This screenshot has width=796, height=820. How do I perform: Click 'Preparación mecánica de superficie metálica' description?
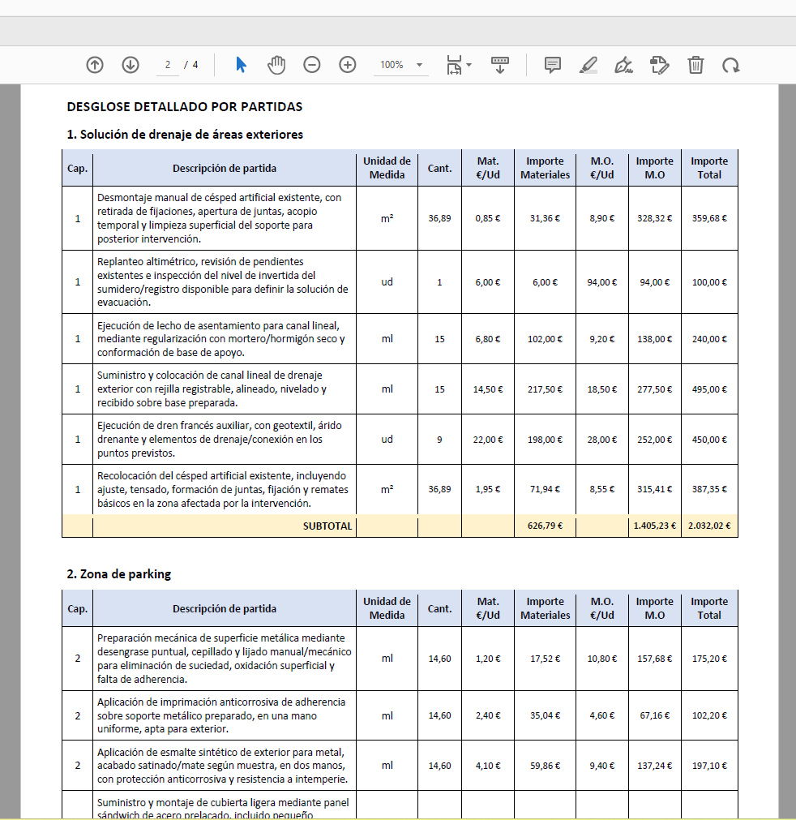coord(225,659)
